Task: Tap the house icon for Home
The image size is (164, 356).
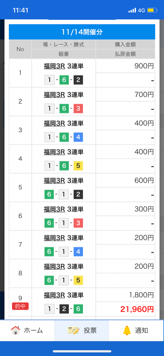Action: point(15,330)
